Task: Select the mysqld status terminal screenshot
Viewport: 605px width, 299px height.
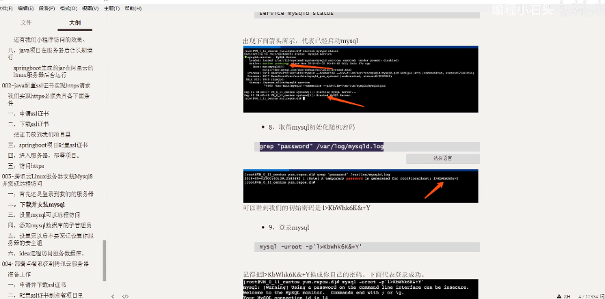Action: pyautogui.click(x=361, y=79)
